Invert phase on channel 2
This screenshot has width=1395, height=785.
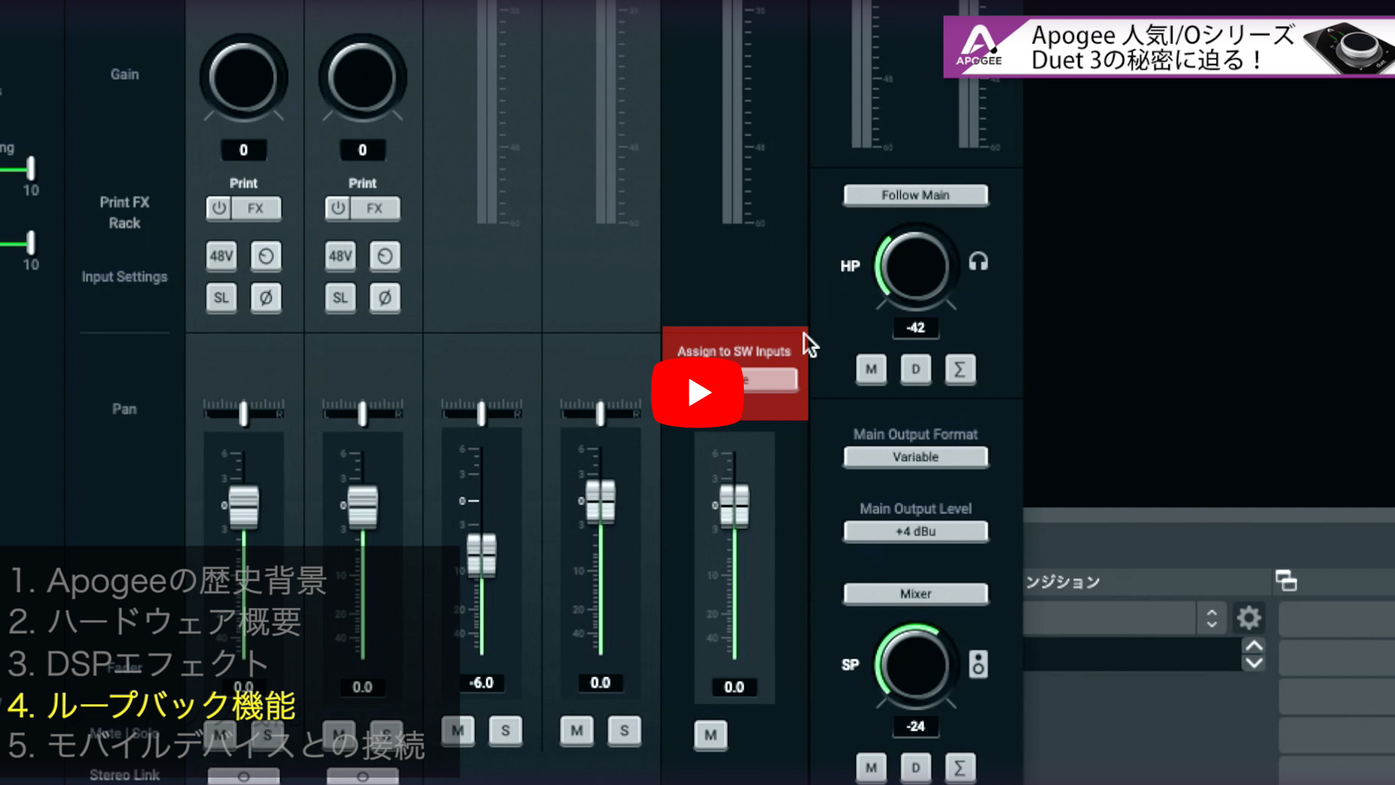(x=385, y=298)
